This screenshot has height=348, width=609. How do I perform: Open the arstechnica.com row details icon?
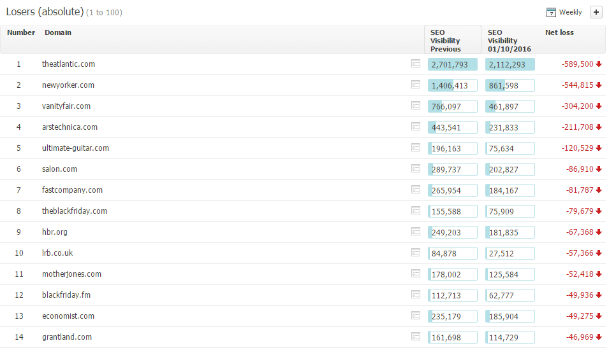click(x=416, y=127)
